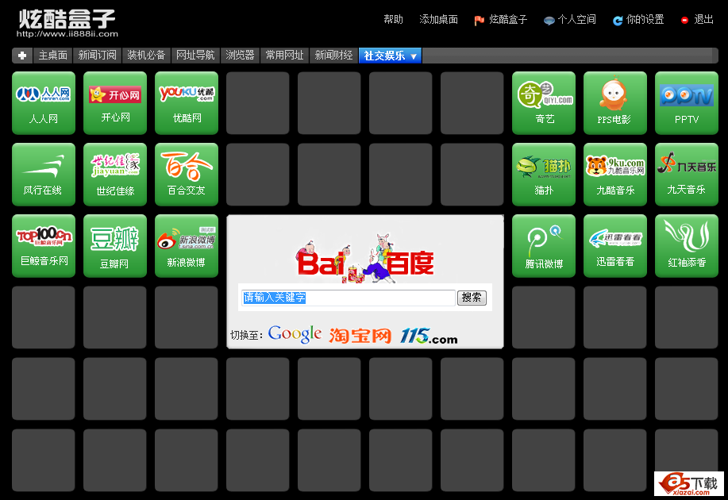The height and width of the screenshot is (500, 728).
Task: Click the 炫酷盒子 logo at the top
Action: pos(67,20)
